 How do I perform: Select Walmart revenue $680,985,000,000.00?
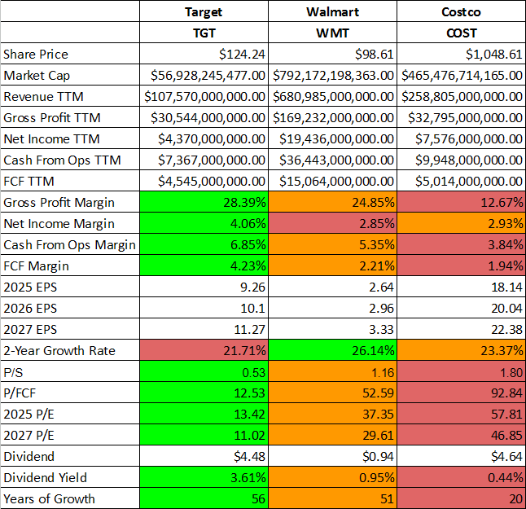(333, 97)
